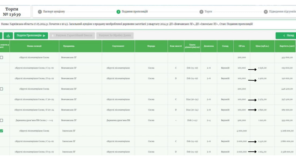The height and width of the screenshot is (166, 296).
Task: Click step 1 circle for Паспорт аукціону
Action: [x=40, y=12]
